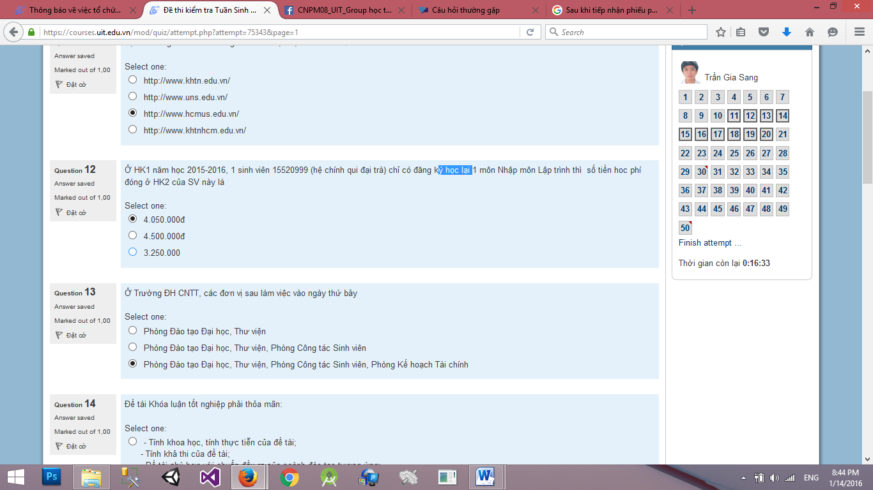Screen dimensions: 873x490
Task: Open the Downloads arrow icon
Action: pyautogui.click(x=787, y=31)
